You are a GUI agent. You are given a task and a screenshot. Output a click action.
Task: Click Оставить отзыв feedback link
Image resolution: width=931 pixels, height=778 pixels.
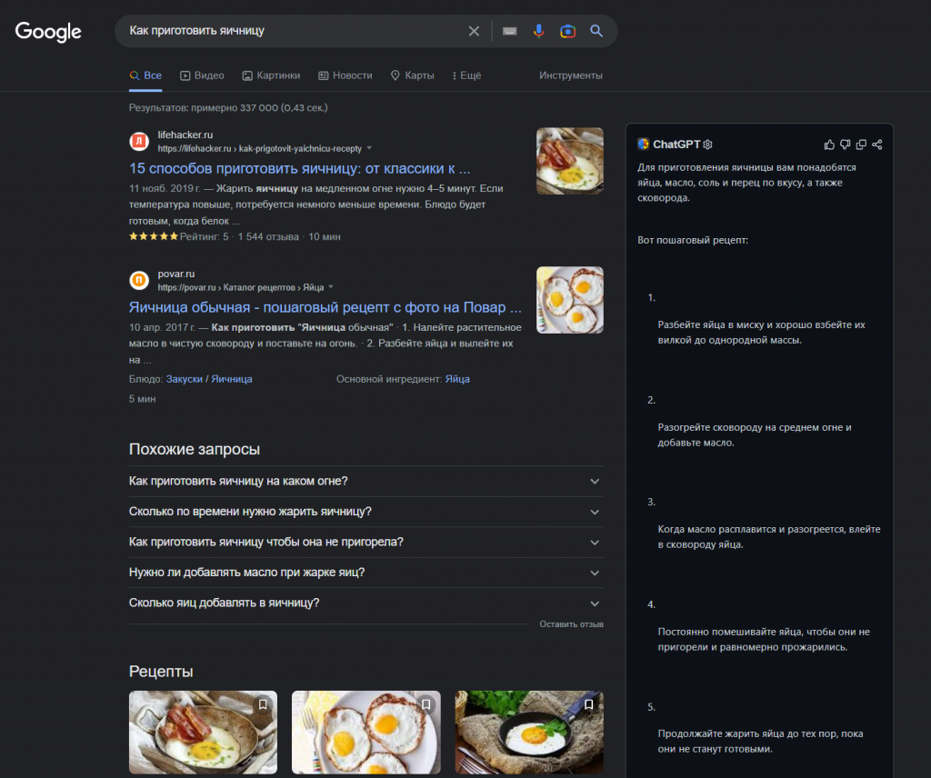pyautogui.click(x=571, y=624)
